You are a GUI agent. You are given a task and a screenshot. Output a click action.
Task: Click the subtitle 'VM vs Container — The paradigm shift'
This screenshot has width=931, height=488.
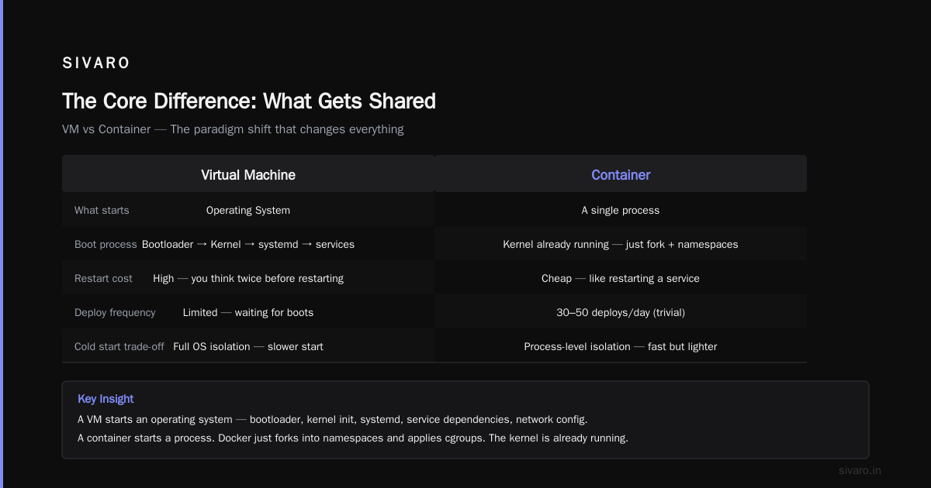tap(233, 129)
